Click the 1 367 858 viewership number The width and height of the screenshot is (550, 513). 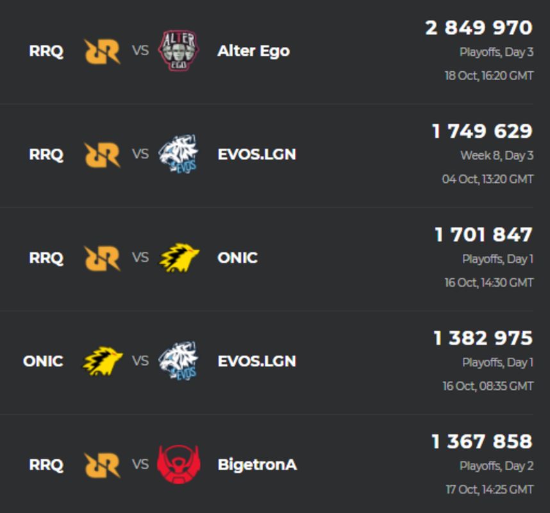click(x=482, y=441)
